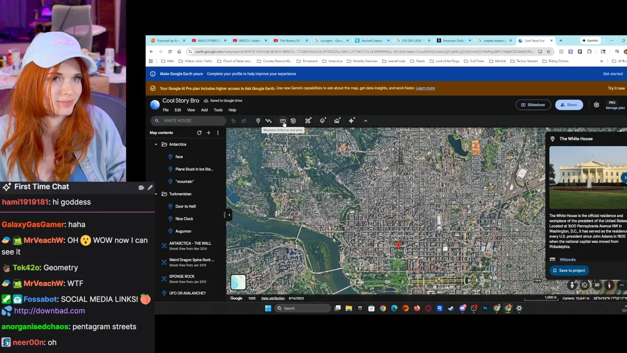Undo the last action
This screenshot has width=627, height=353.
click(233, 121)
